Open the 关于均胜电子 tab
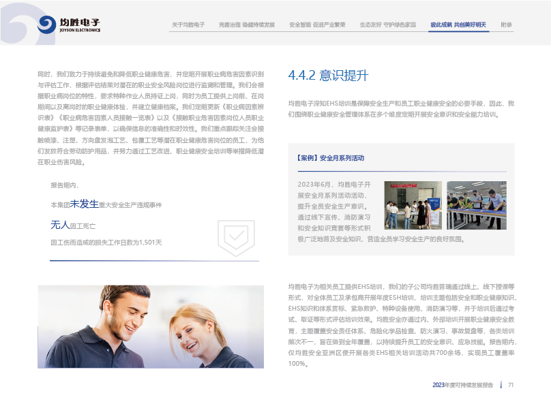This screenshot has width=551, height=406. click(188, 25)
